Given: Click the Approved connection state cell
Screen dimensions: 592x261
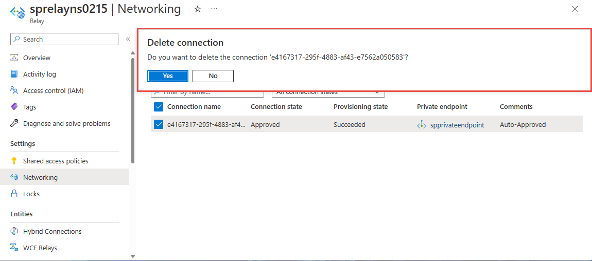Looking at the screenshot, I should [265, 125].
